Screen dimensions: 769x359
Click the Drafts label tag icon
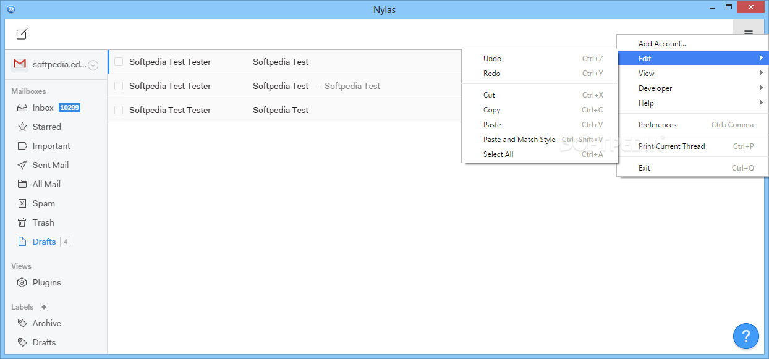(x=22, y=342)
